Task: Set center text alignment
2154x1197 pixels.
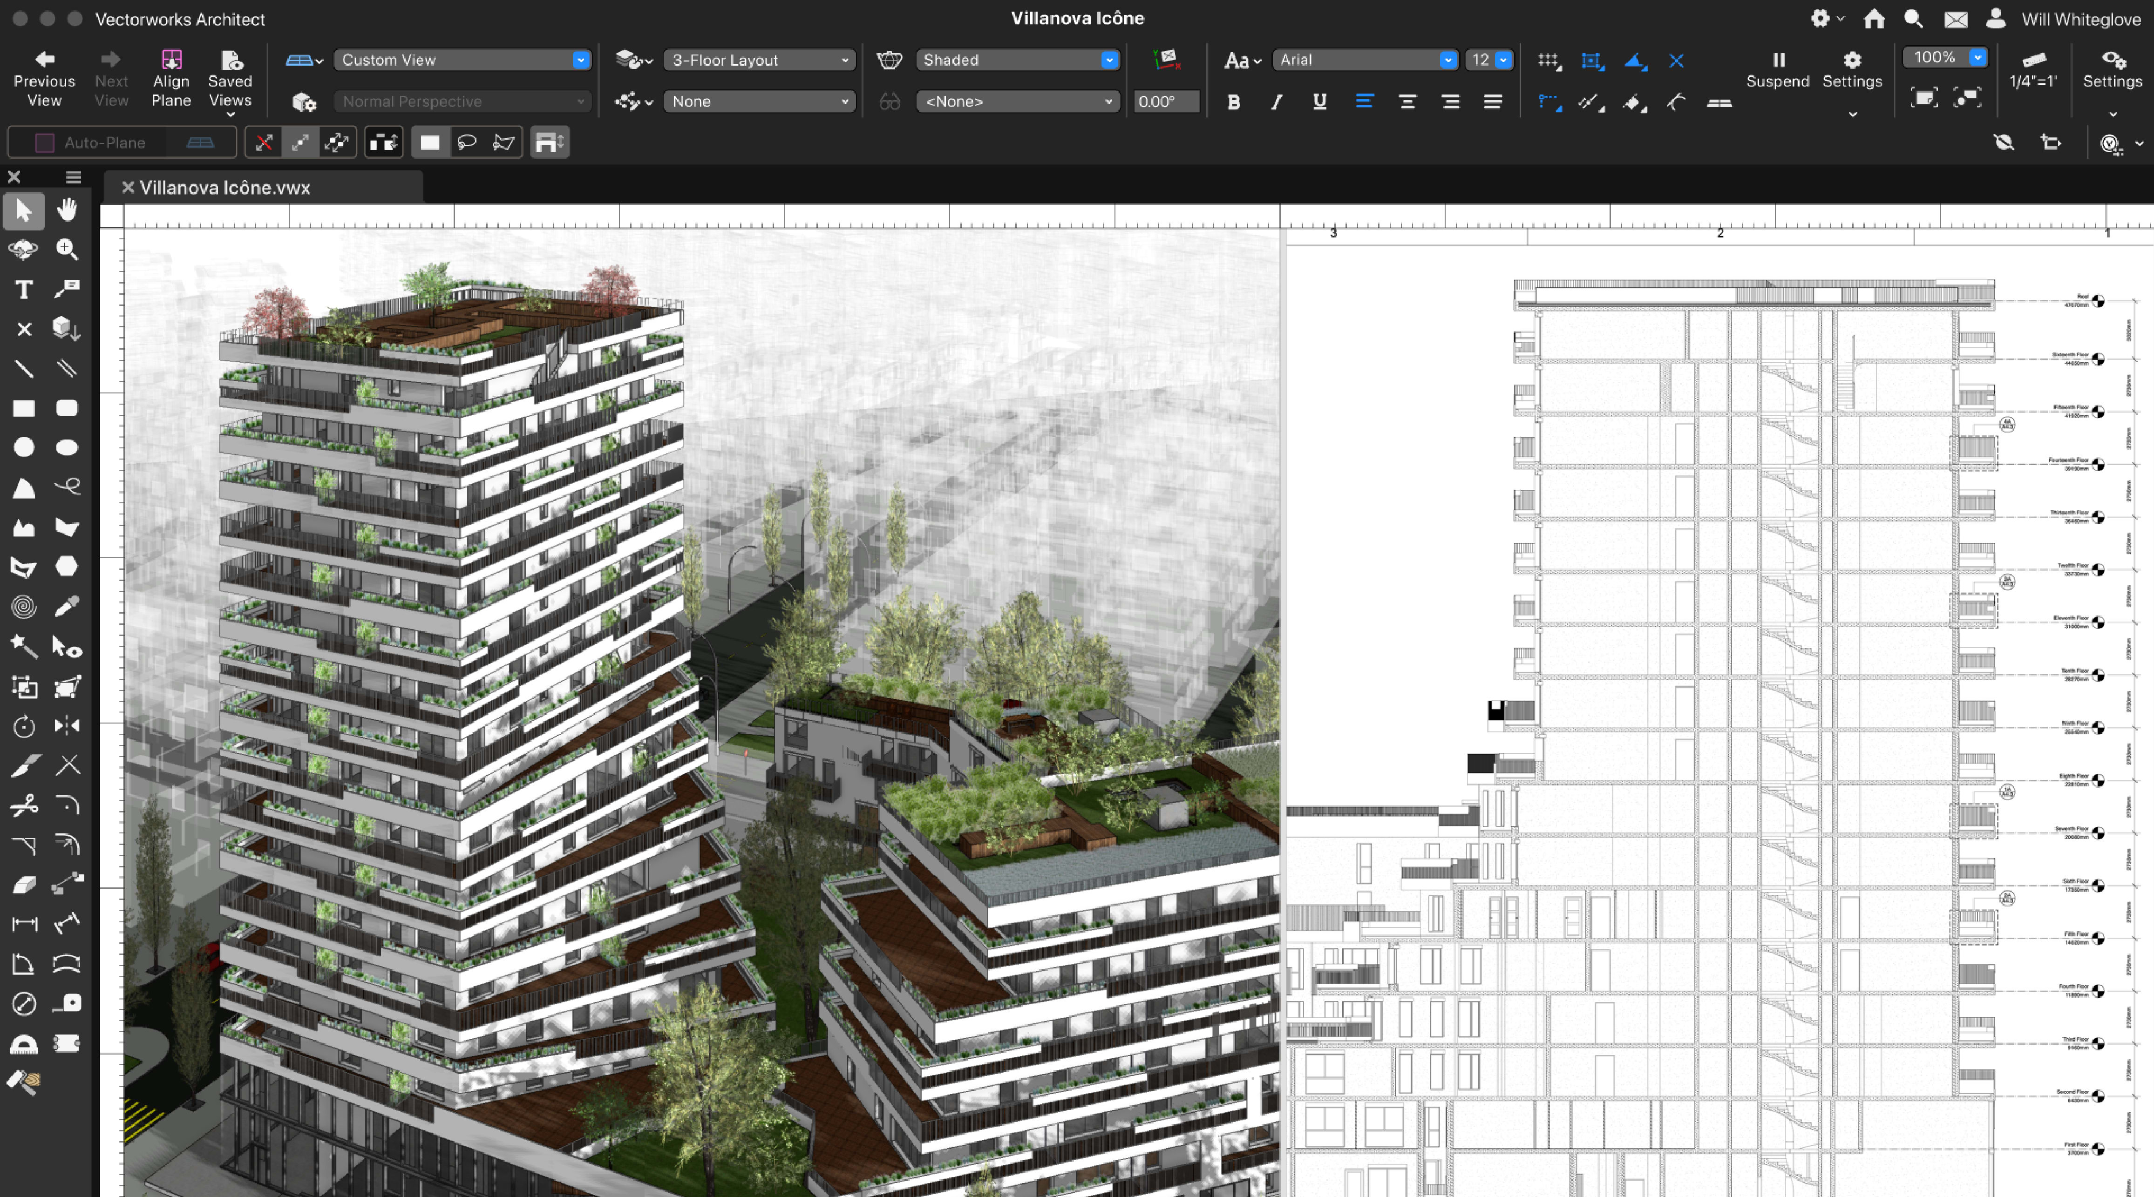Action: pyautogui.click(x=1407, y=102)
